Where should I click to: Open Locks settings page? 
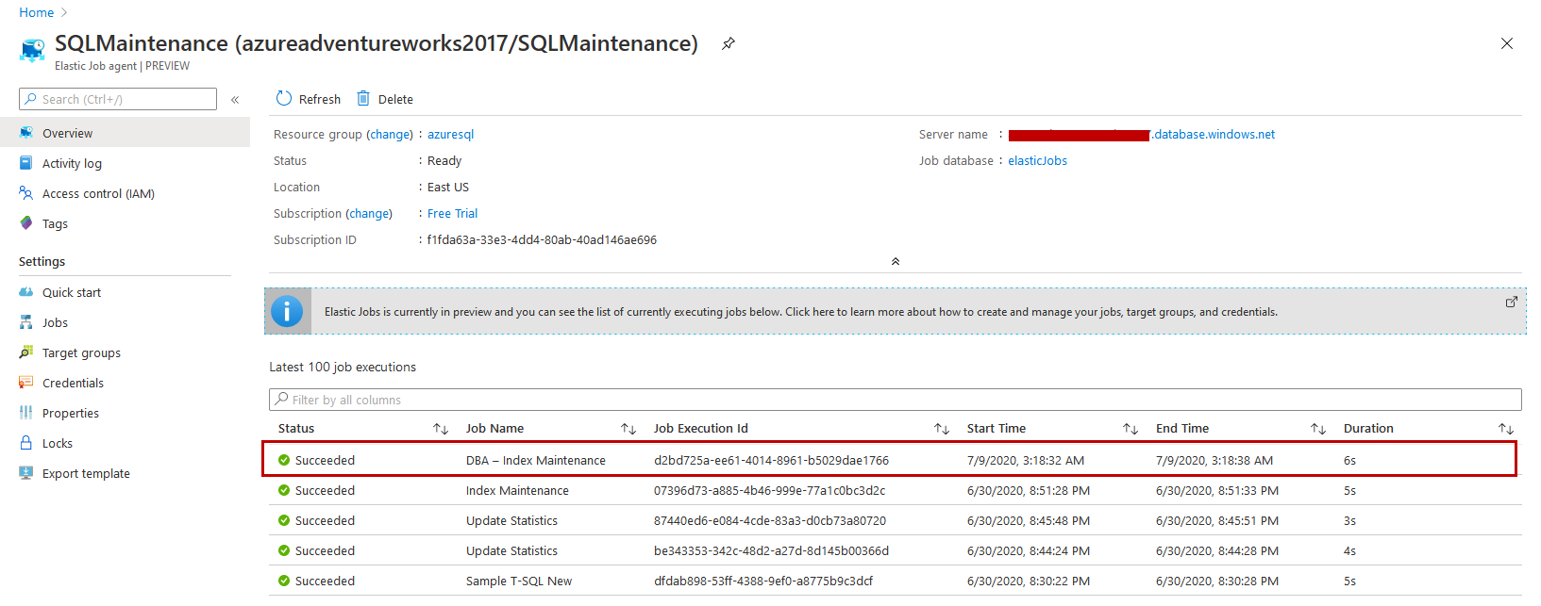tap(57, 443)
